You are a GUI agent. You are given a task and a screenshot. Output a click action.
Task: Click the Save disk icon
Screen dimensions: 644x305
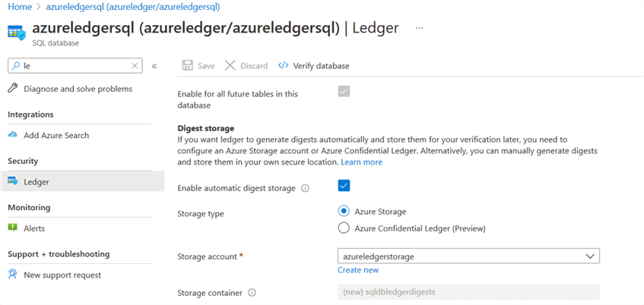(x=188, y=66)
